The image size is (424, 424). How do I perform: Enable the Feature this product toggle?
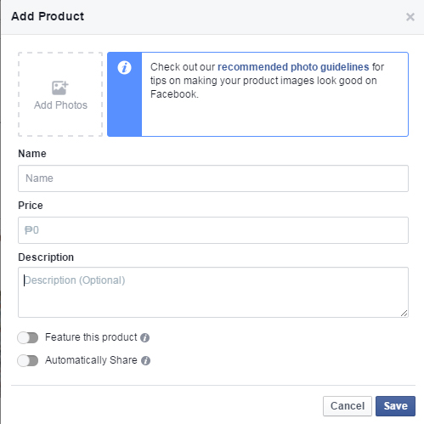(28, 337)
